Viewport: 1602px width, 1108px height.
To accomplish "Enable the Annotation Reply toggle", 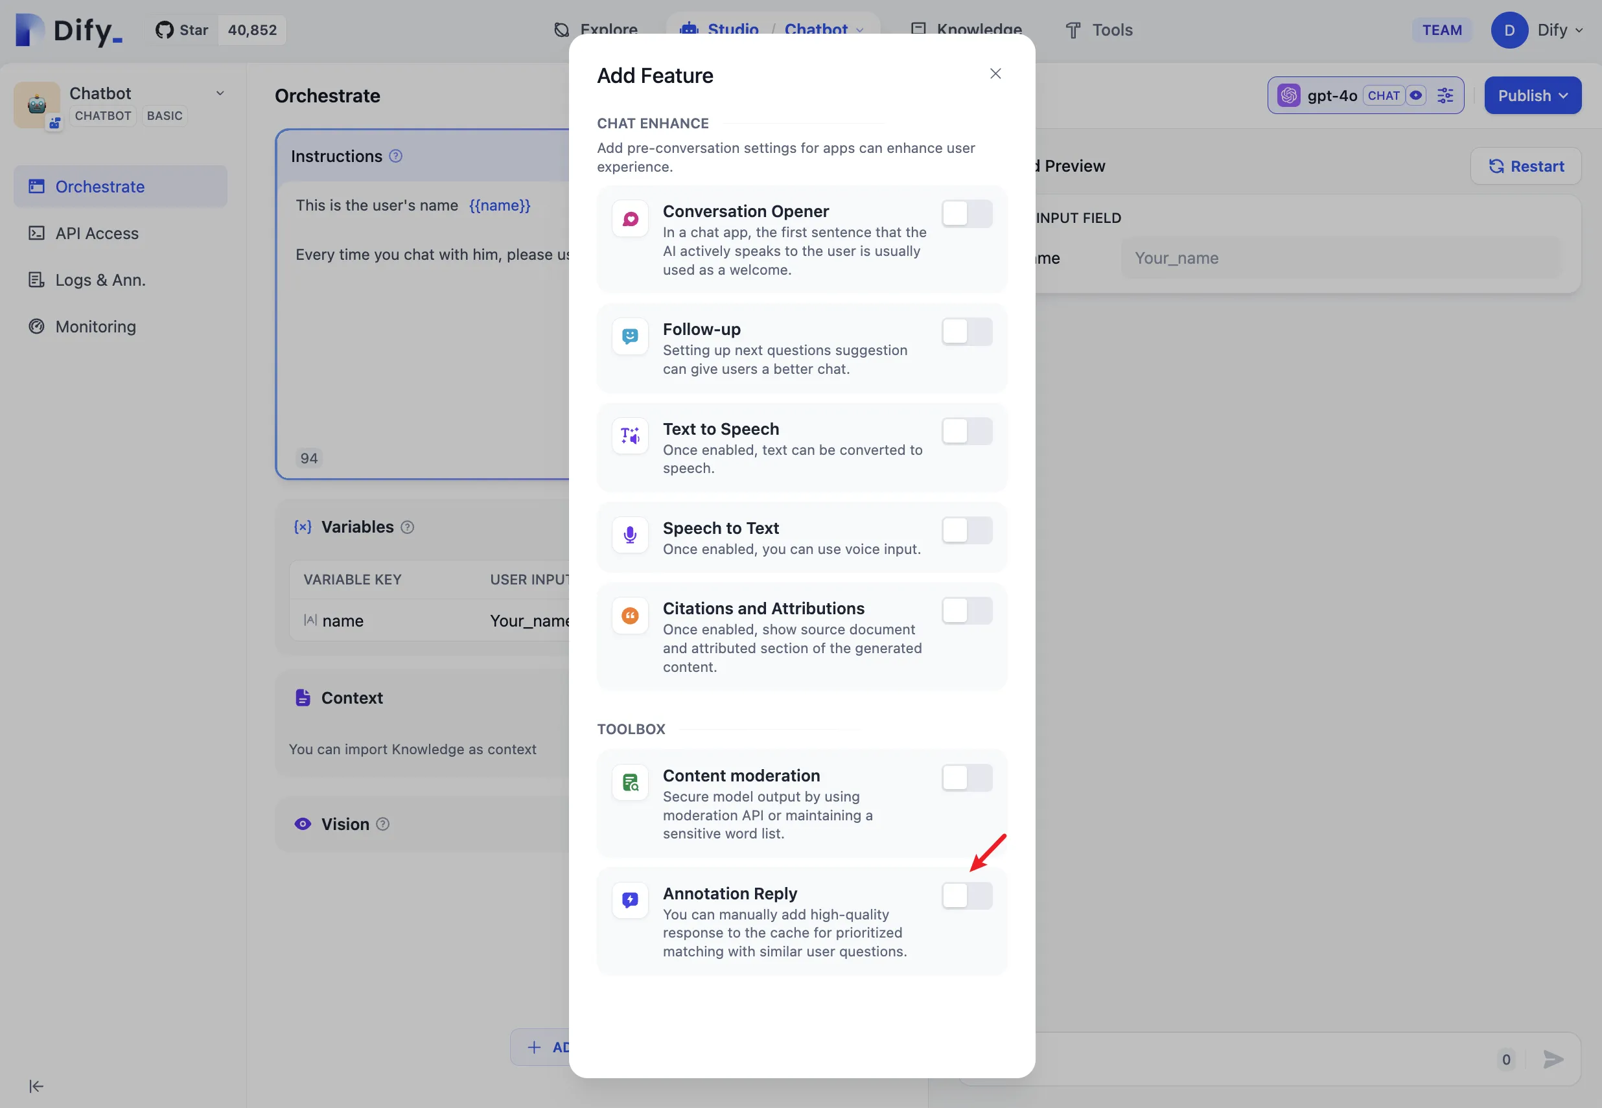I will coord(967,895).
